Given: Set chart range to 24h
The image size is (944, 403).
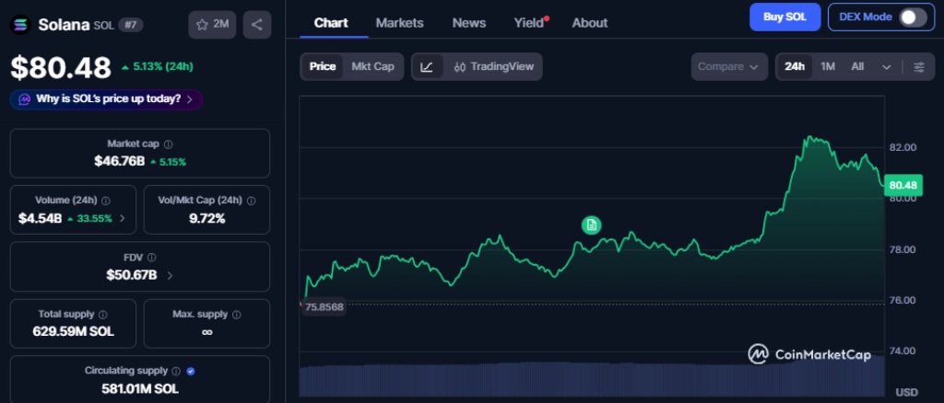Looking at the screenshot, I should tap(794, 66).
